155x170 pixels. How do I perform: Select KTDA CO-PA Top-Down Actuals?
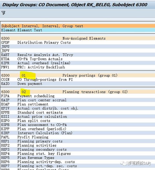tap(78, 59)
